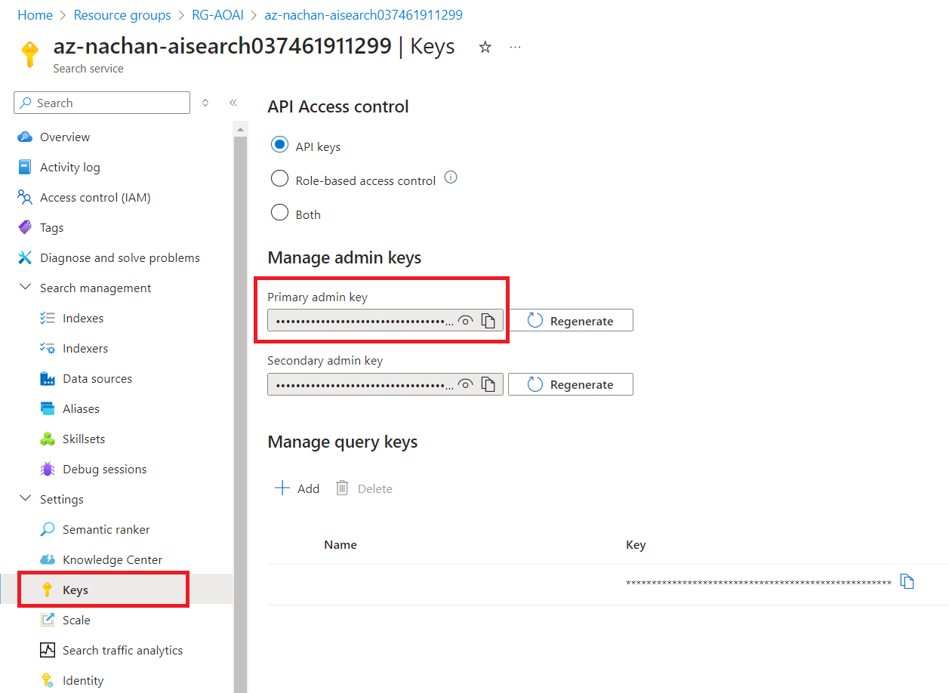Copy the secondary admin key
The width and height of the screenshot is (949, 693).
click(x=488, y=384)
